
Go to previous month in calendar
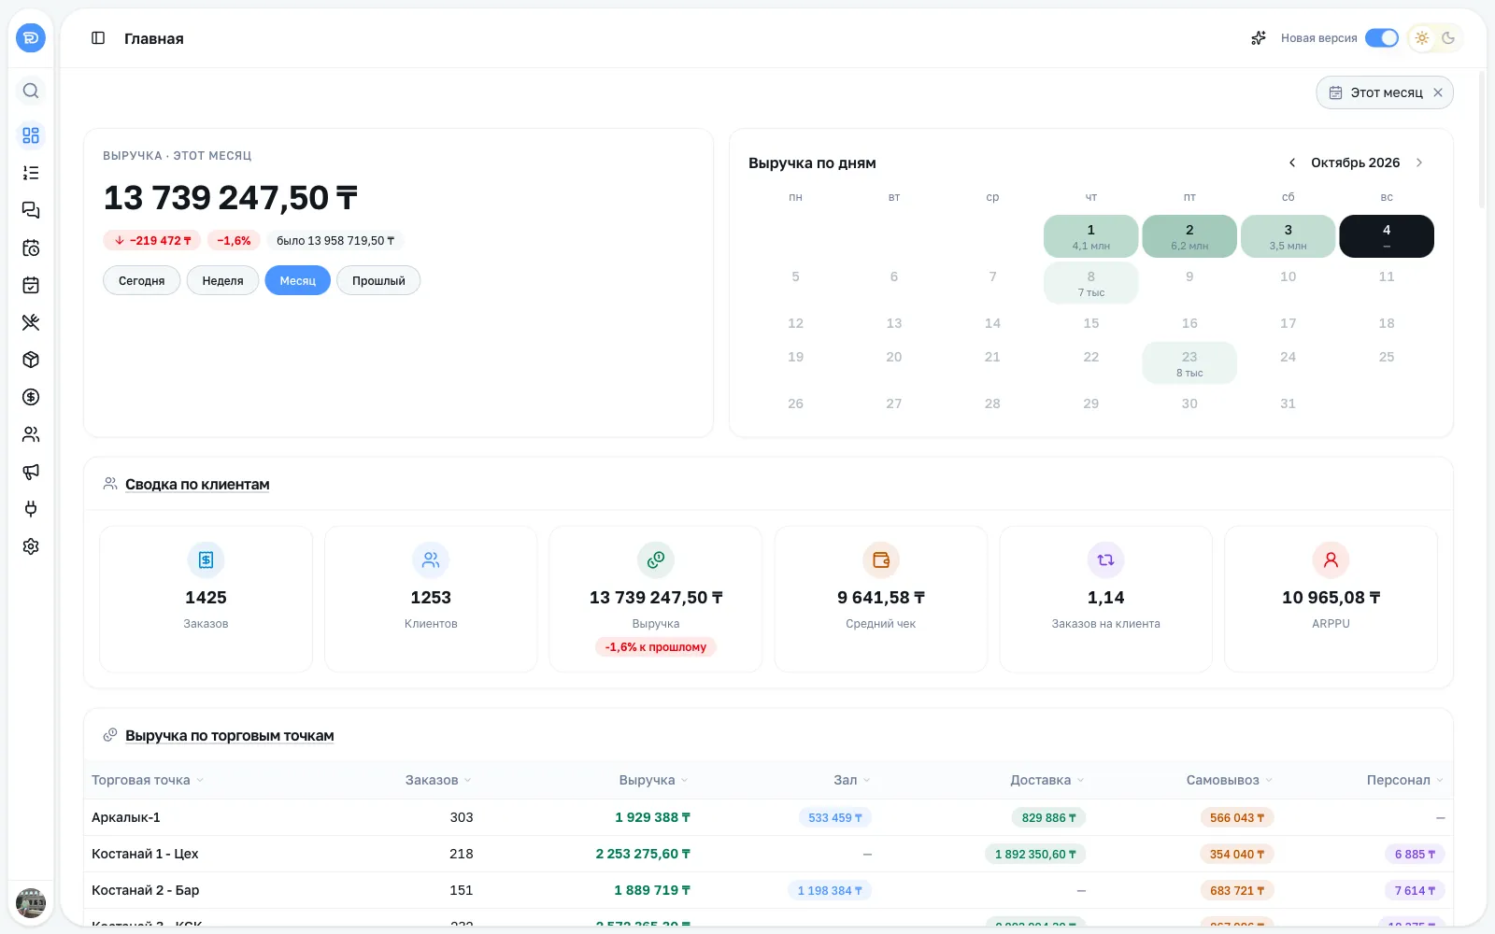pos(1292,163)
